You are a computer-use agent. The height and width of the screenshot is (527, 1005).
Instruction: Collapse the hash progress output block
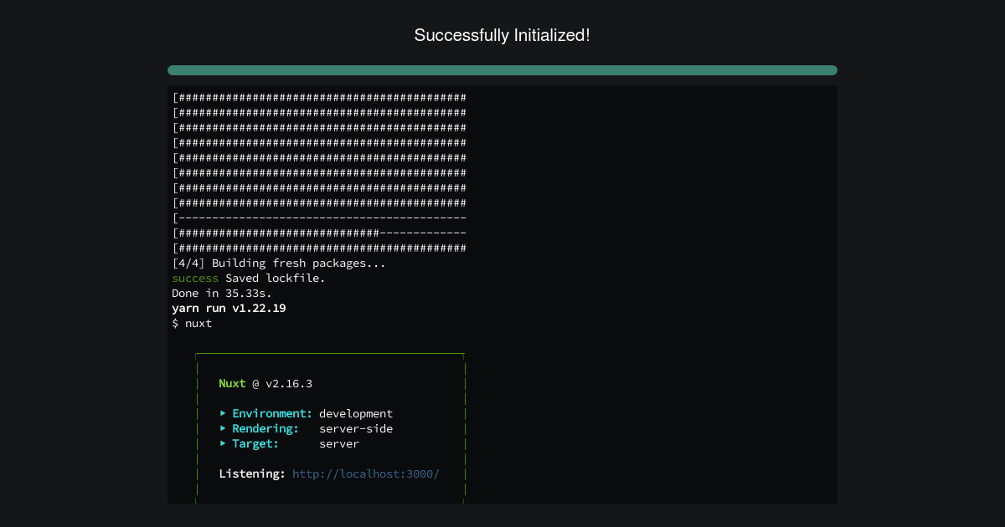pyautogui.click(x=319, y=172)
